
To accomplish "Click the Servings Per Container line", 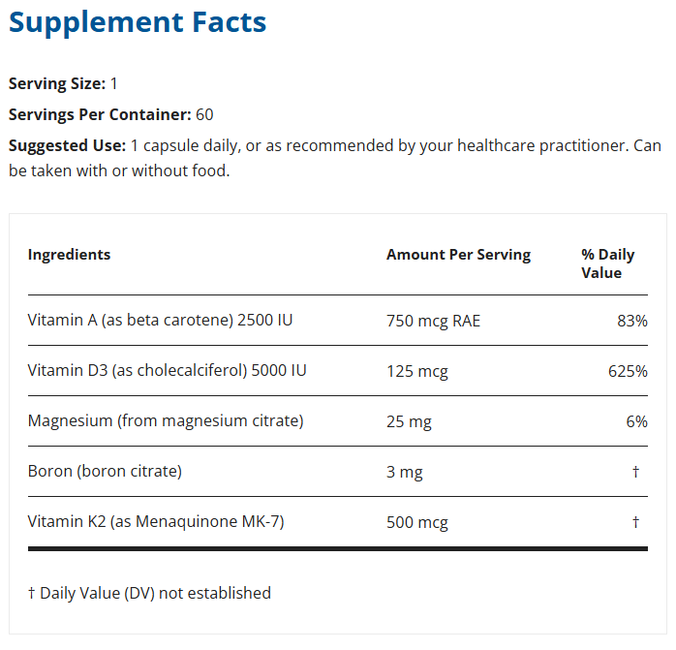I will [110, 114].
